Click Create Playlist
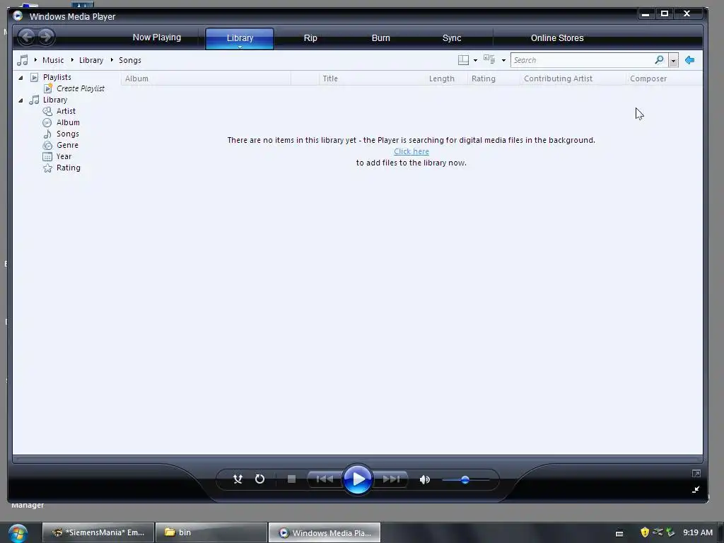 (81, 88)
